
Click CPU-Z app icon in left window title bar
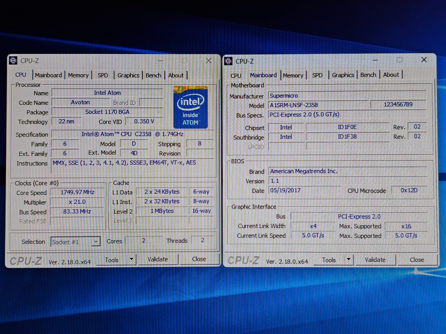(13, 60)
